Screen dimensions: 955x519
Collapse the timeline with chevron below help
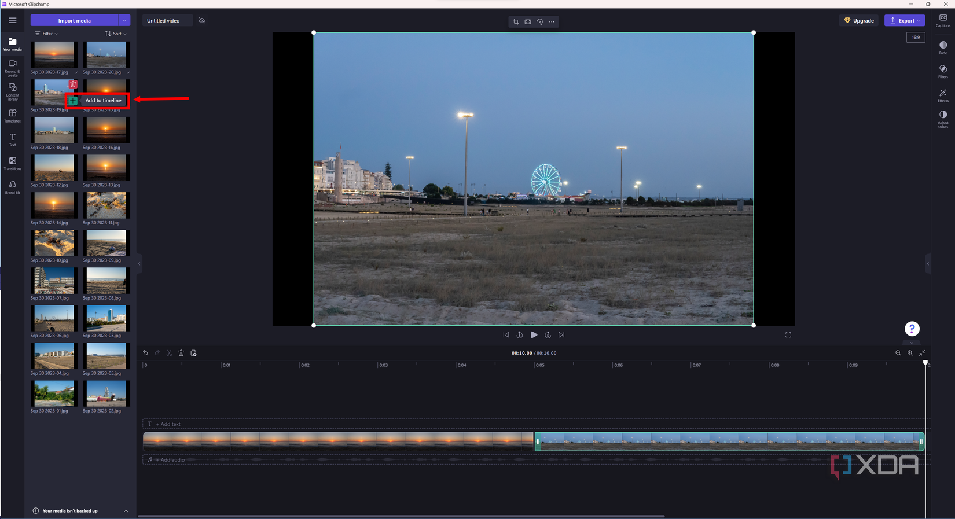pyautogui.click(x=912, y=343)
